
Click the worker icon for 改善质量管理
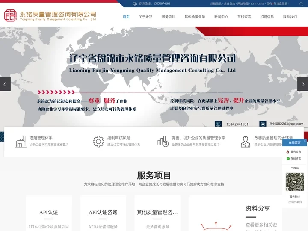(246, 142)
